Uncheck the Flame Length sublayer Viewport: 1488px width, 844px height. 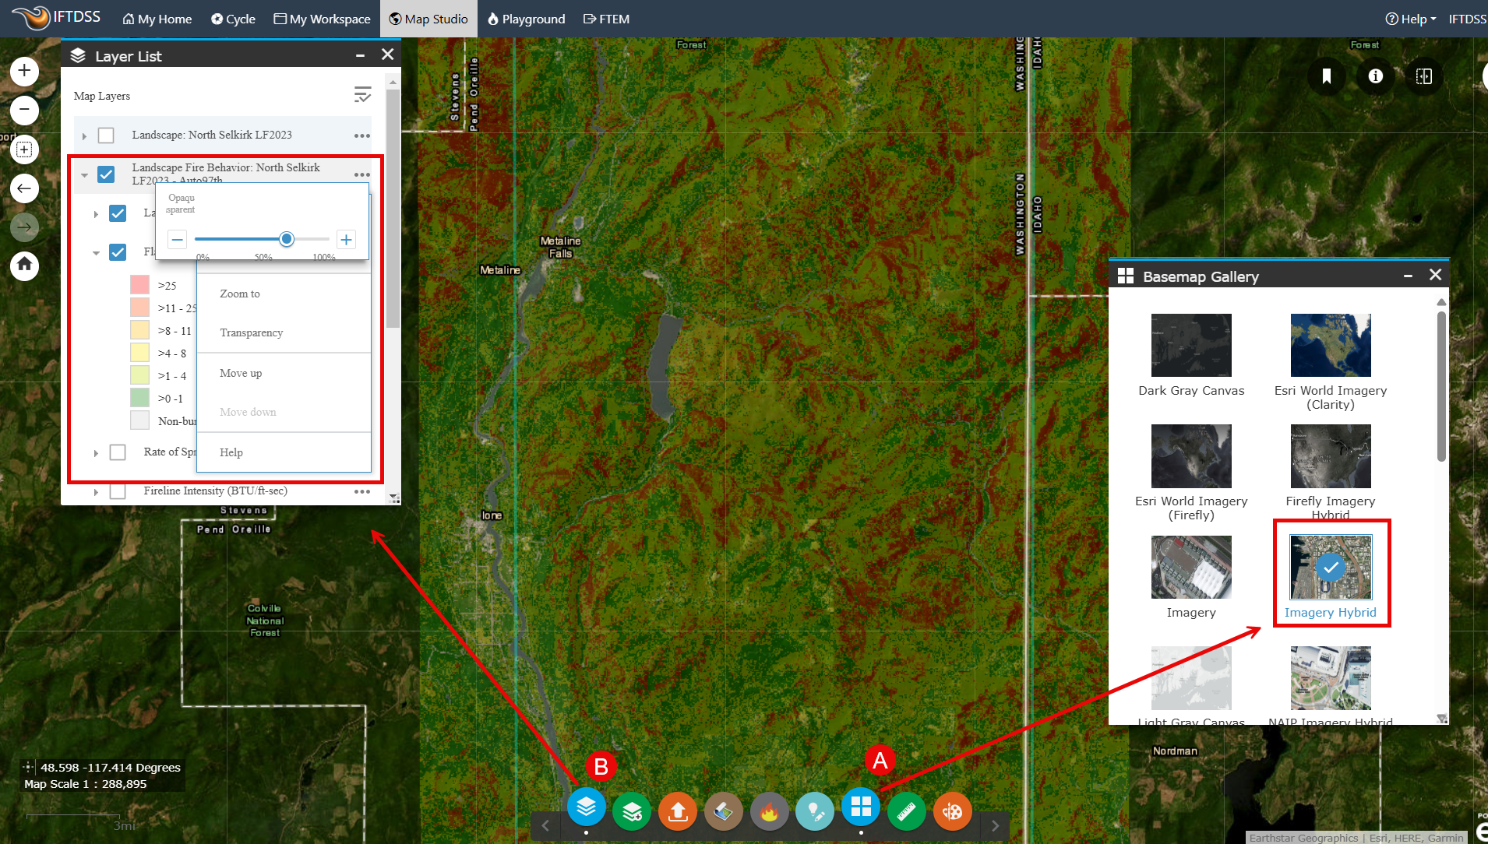tap(118, 251)
